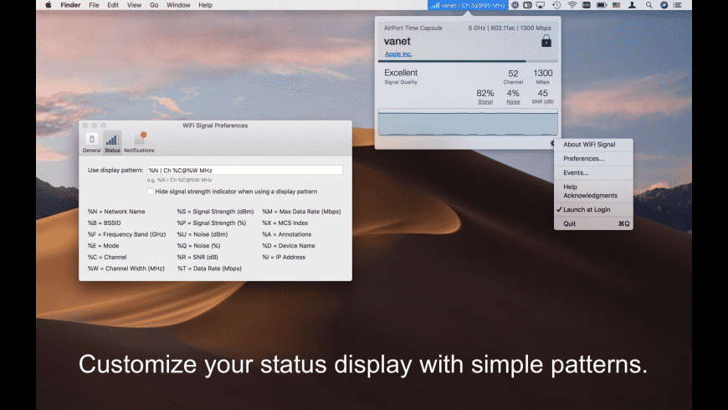Click the lock icon next to vanet
This screenshot has height=410, width=728.
point(546,41)
